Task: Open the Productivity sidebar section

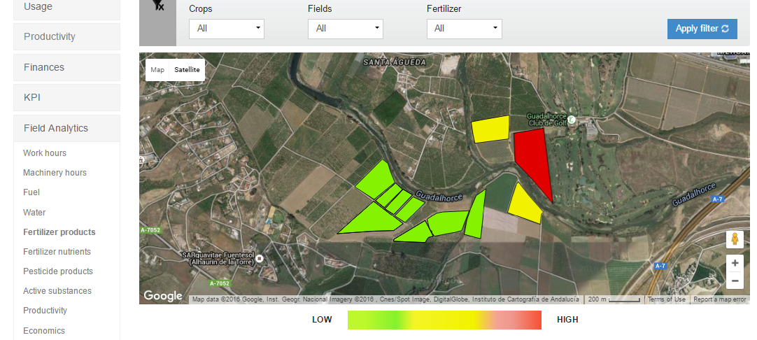Action: [x=66, y=37]
